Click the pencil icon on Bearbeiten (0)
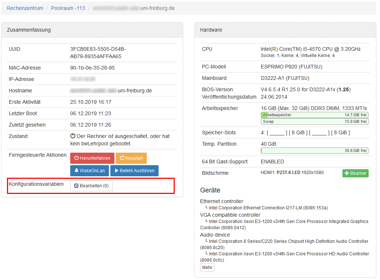This screenshot has height=280, width=380. tap(77, 186)
